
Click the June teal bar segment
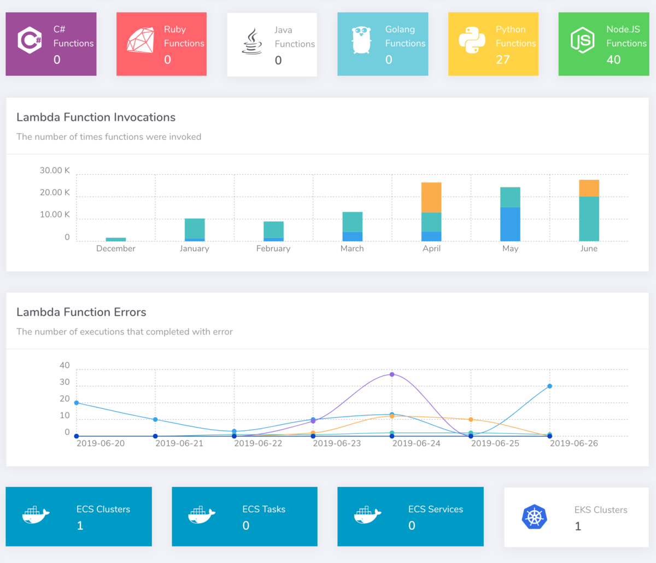point(589,219)
